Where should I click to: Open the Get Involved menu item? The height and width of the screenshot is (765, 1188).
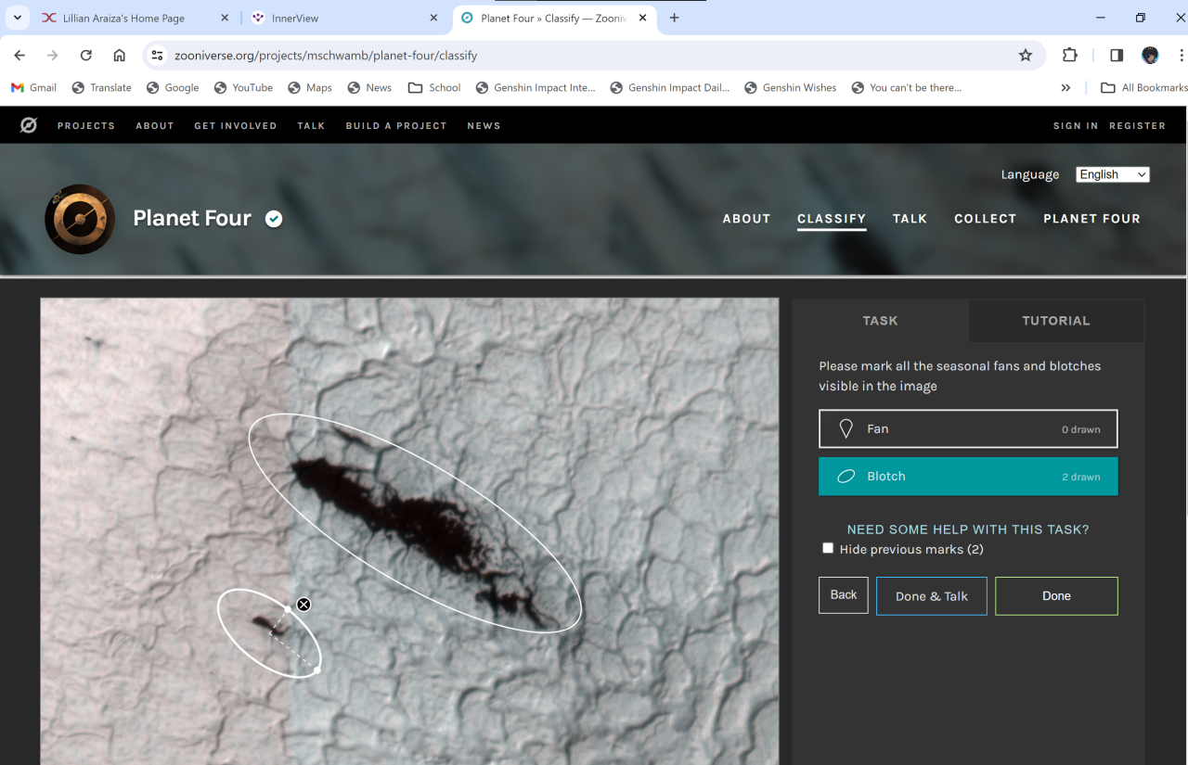236,126
